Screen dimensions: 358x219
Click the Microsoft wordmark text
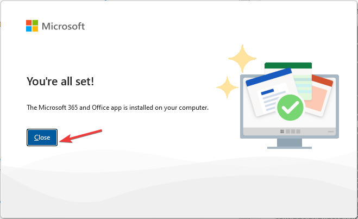pyautogui.click(x=63, y=26)
